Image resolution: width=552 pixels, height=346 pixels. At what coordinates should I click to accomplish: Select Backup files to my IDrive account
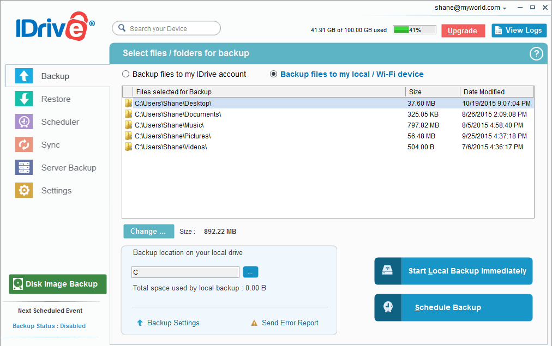tap(126, 74)
